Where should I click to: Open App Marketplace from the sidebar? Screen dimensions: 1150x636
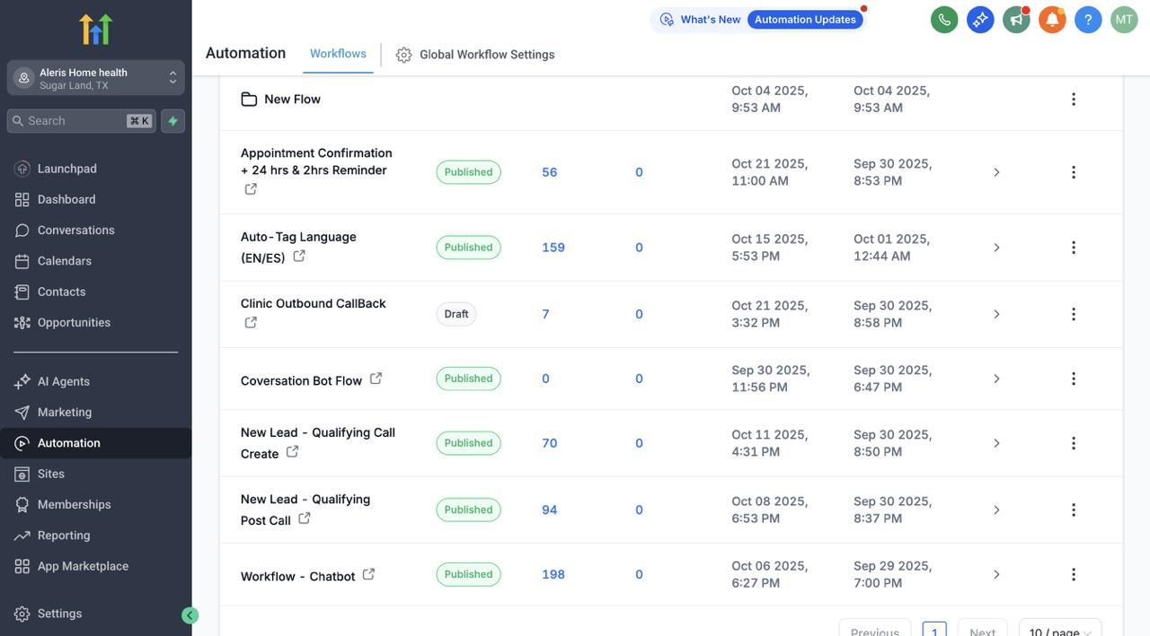(x=83, y=566)
